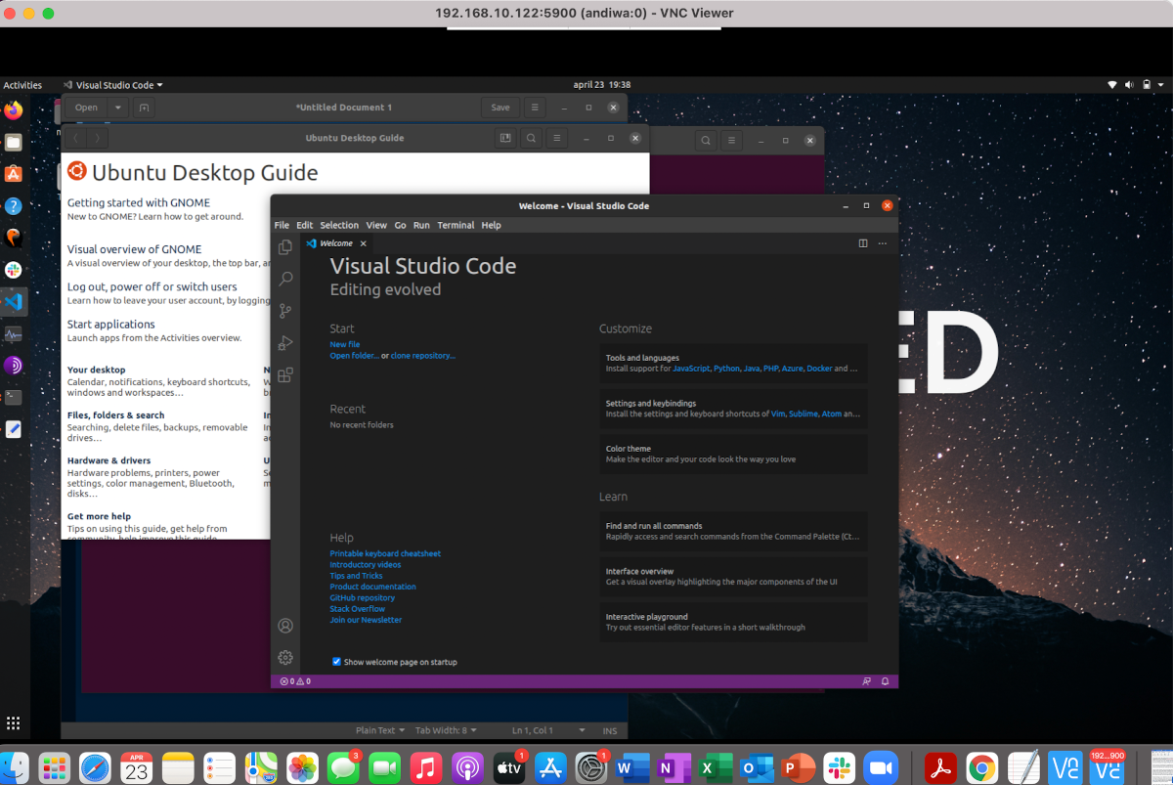View errors and warnings count in status bar
This screenshot has height=785, width=1173.
coord(295,681)
